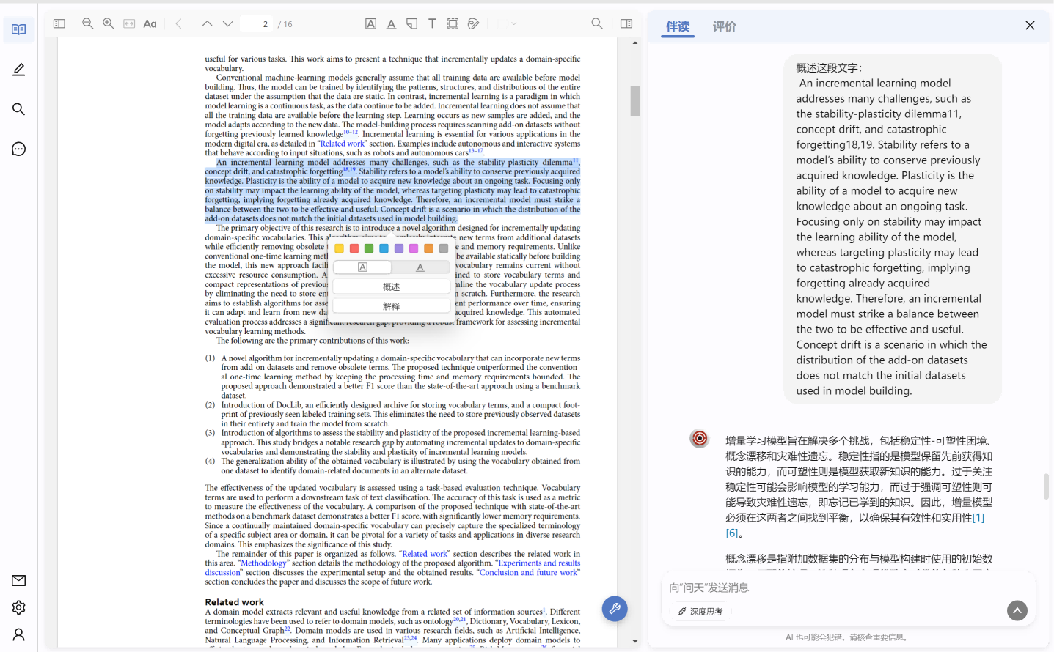Open "Conclusion and future work" link
Viewport: 1054px width, 652px height.
(528, 573)
